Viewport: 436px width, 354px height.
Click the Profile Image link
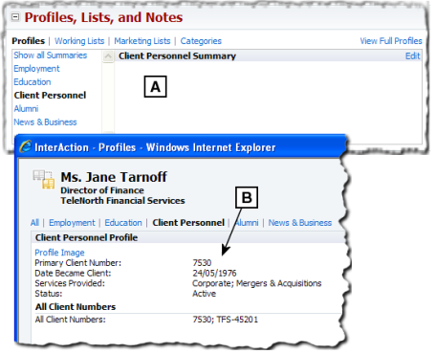coord(59,253)
